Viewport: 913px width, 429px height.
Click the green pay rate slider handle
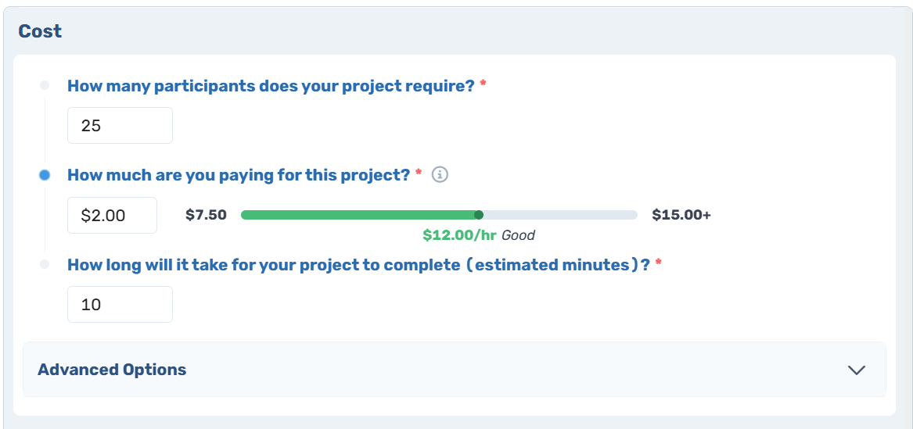479,215
